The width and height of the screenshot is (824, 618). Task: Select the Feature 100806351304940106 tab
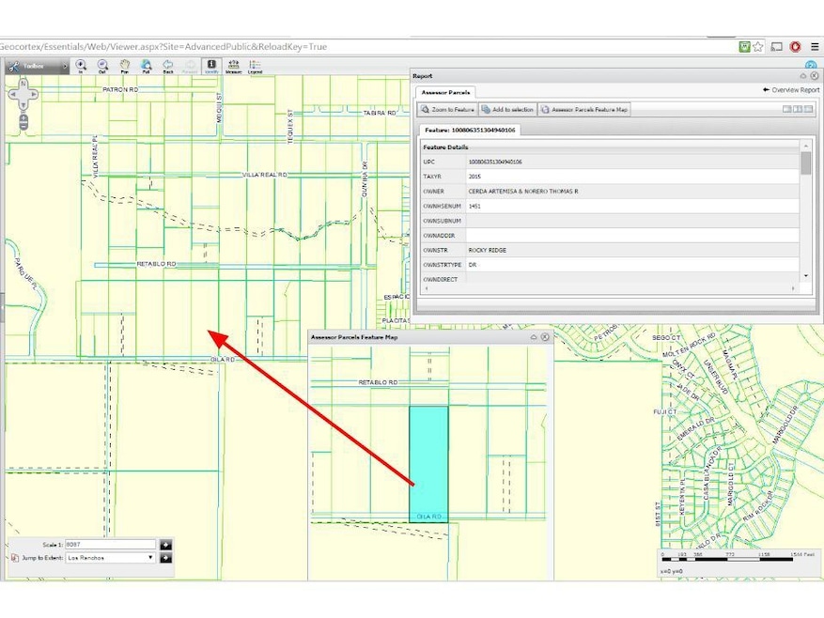pos(470,130)
